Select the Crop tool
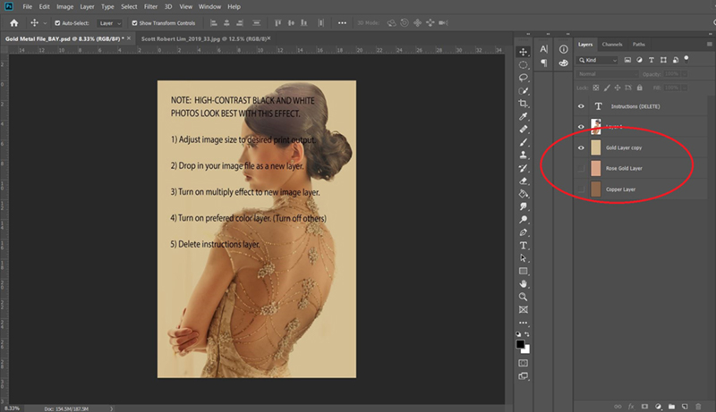 coord(524,104)
